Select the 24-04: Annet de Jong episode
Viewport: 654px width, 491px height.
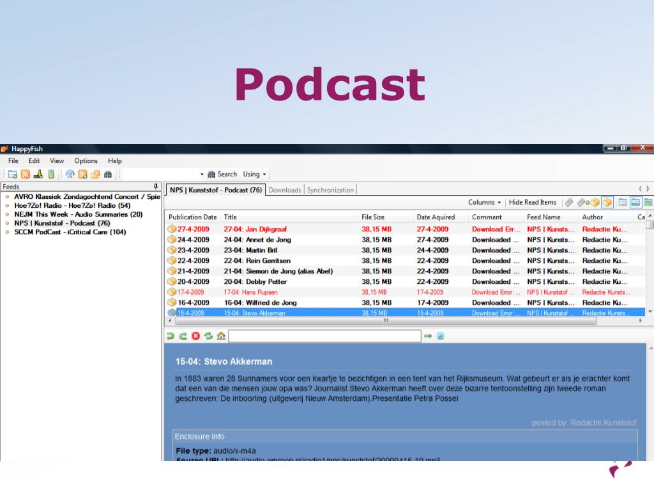tap(406, 240)
